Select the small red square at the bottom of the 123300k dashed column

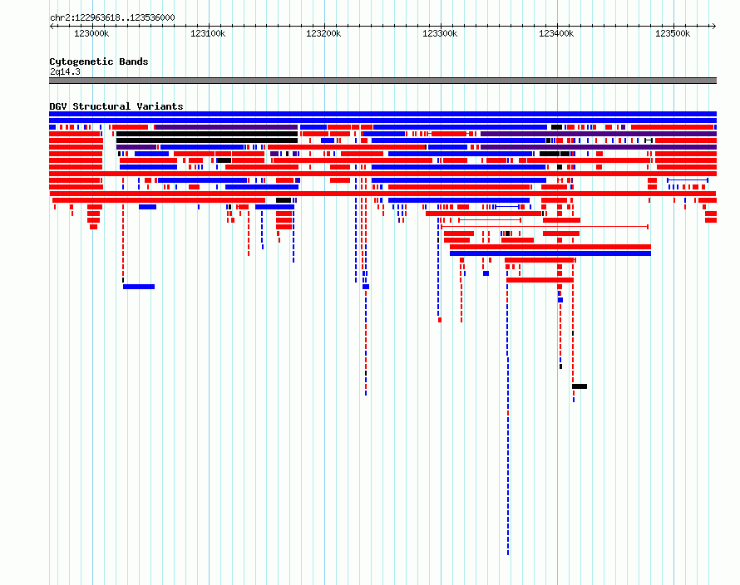pyautogui.click(x=440, y=320)
